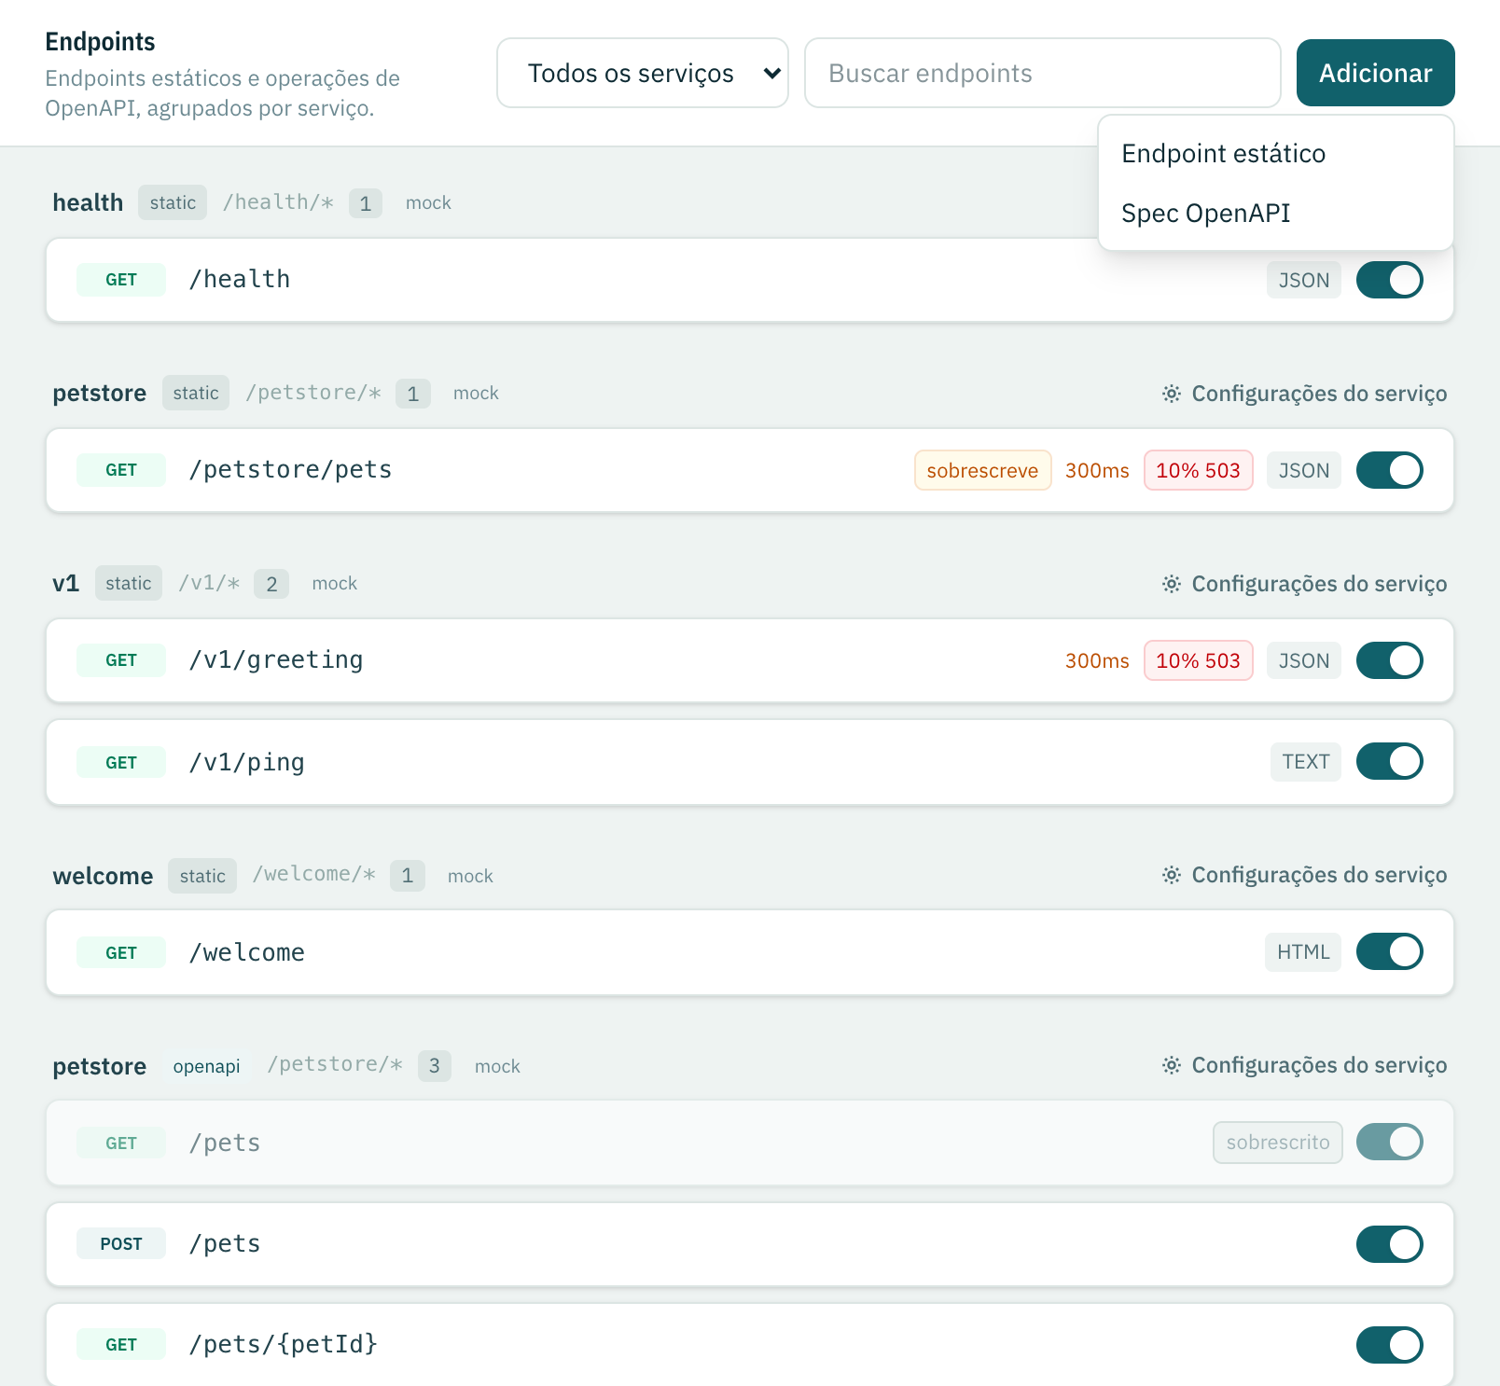The width and height of the screenshot is (1500, 1386).
Task: Toggle the POST /pets endpoint switch
Action: pyautogui.click(x=1389, y=1244)
